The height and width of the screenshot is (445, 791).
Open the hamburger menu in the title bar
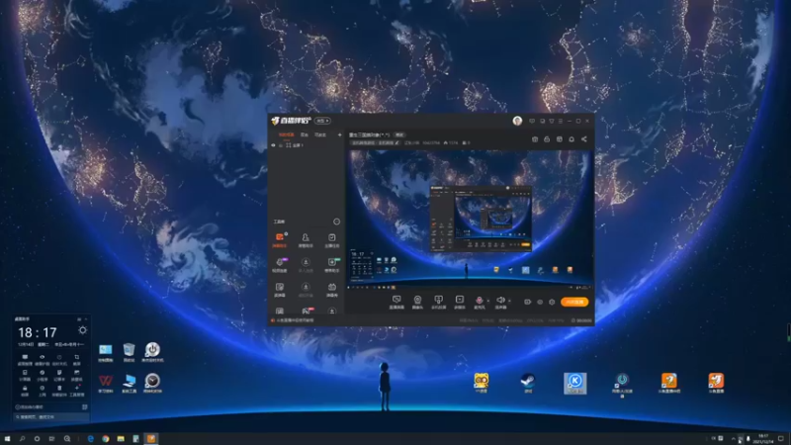click(x=561, y=121)
